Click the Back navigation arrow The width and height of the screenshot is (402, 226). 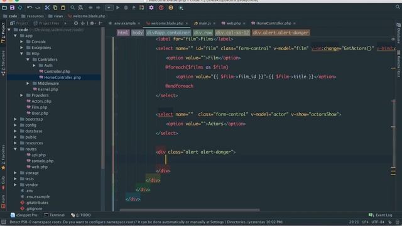(x=90, y=8)
